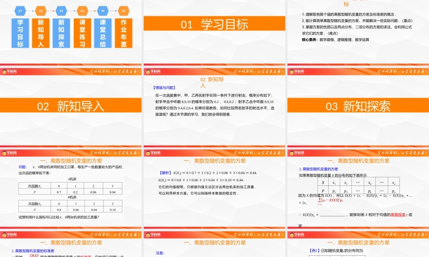Click the title 离散型随机变量的方差 above 机床 problem
Image resolution: width=429 pixels, height=257 pixels.
(71, 161)
